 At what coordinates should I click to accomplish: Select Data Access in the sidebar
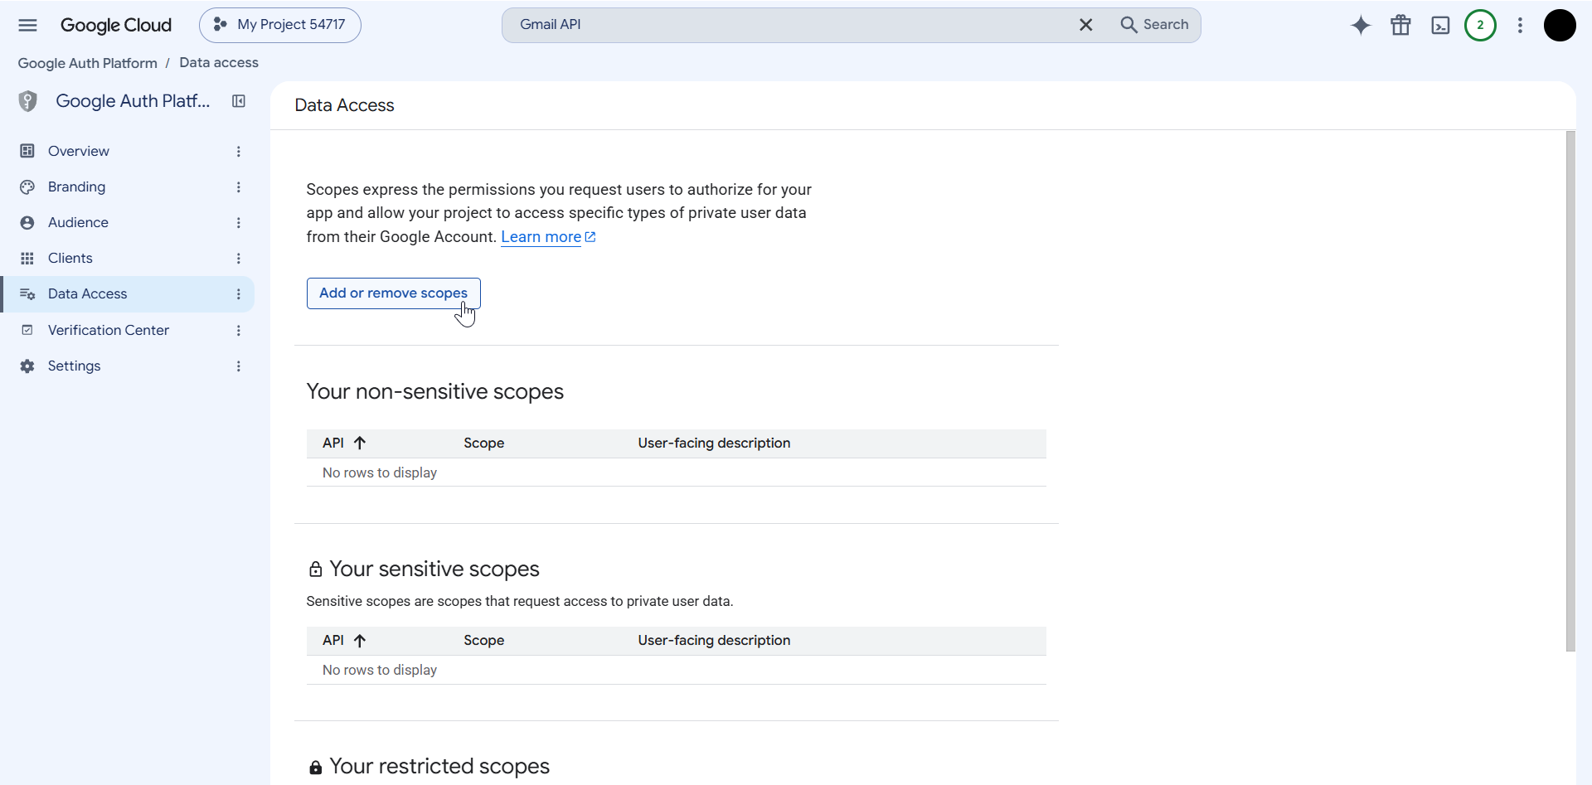pyautogui.click(x=128, y=293)
